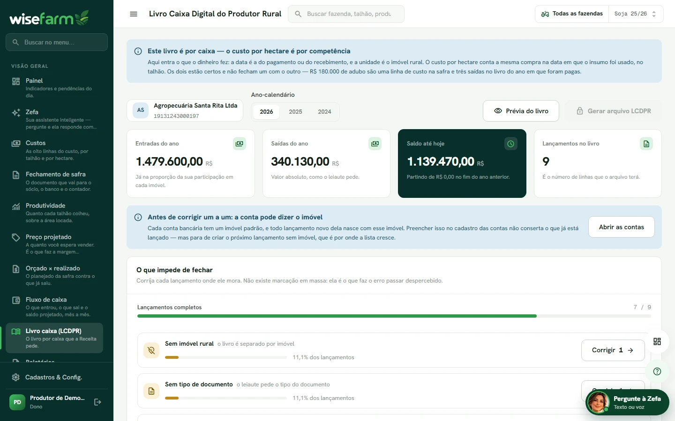
Task: Open the Todas as fazendas selector
Action: 572,14
